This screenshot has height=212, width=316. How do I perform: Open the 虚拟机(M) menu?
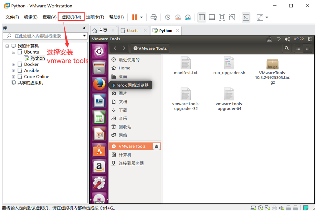coord(71,17)
